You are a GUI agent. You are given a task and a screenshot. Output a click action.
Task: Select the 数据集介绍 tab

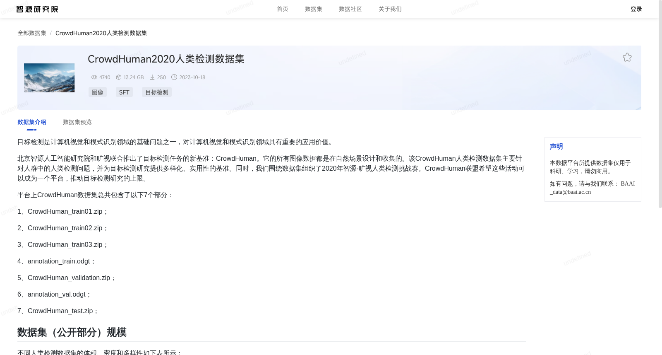point(32,122)
